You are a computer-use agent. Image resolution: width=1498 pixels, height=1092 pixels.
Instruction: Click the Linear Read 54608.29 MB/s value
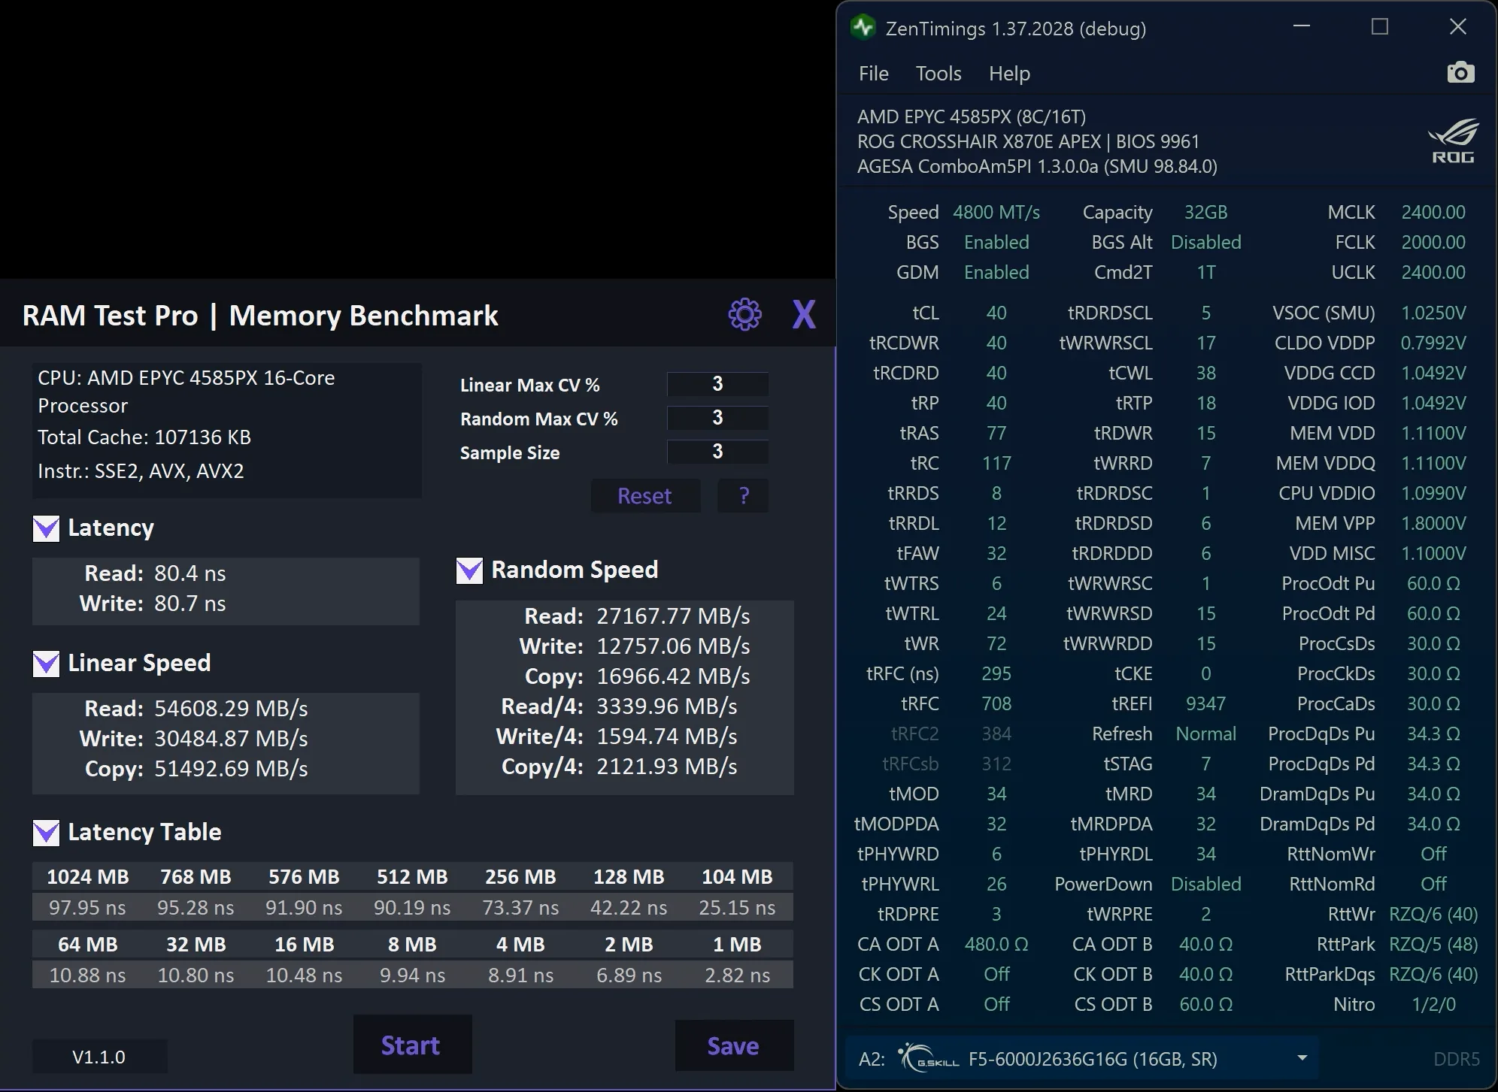point(231,709)
